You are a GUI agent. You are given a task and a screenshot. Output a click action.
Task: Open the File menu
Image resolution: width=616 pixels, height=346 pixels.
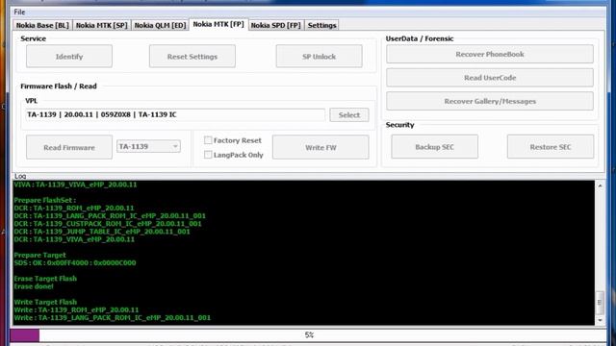[19, 12]
